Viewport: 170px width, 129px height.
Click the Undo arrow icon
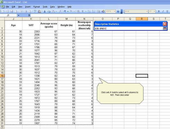point(65,11)
